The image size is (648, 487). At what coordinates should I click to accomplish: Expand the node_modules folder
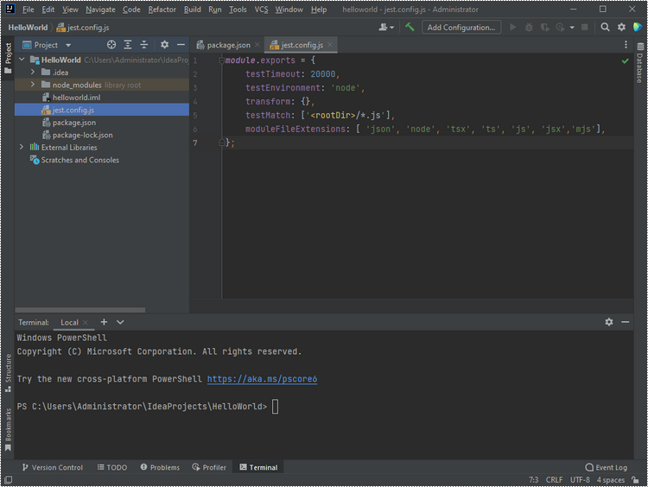33,85
